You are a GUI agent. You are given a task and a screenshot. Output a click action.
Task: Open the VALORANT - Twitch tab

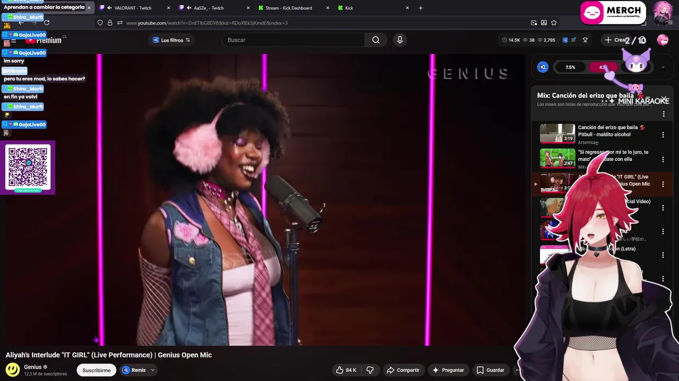[x=135, y=8]
